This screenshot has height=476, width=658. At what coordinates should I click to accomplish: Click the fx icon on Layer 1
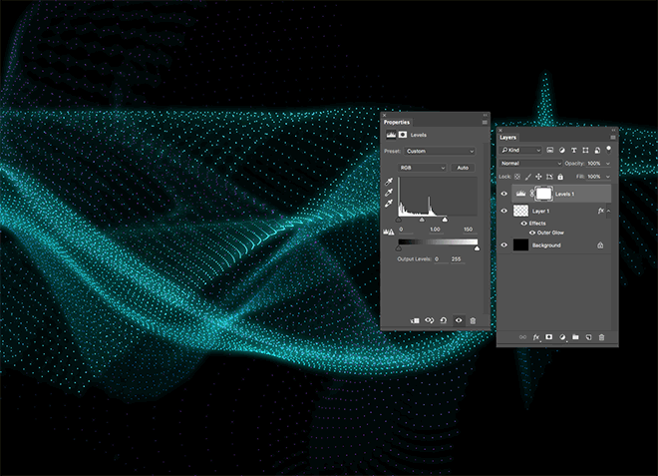[x=600, y=211]
